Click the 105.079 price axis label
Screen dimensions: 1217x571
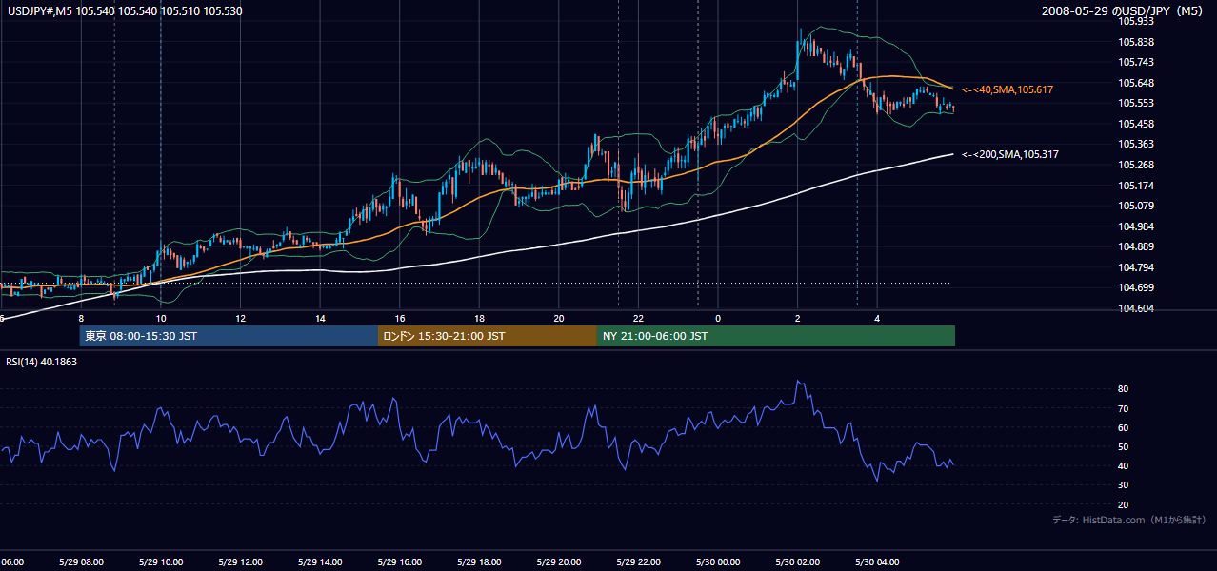(1135, 206)
